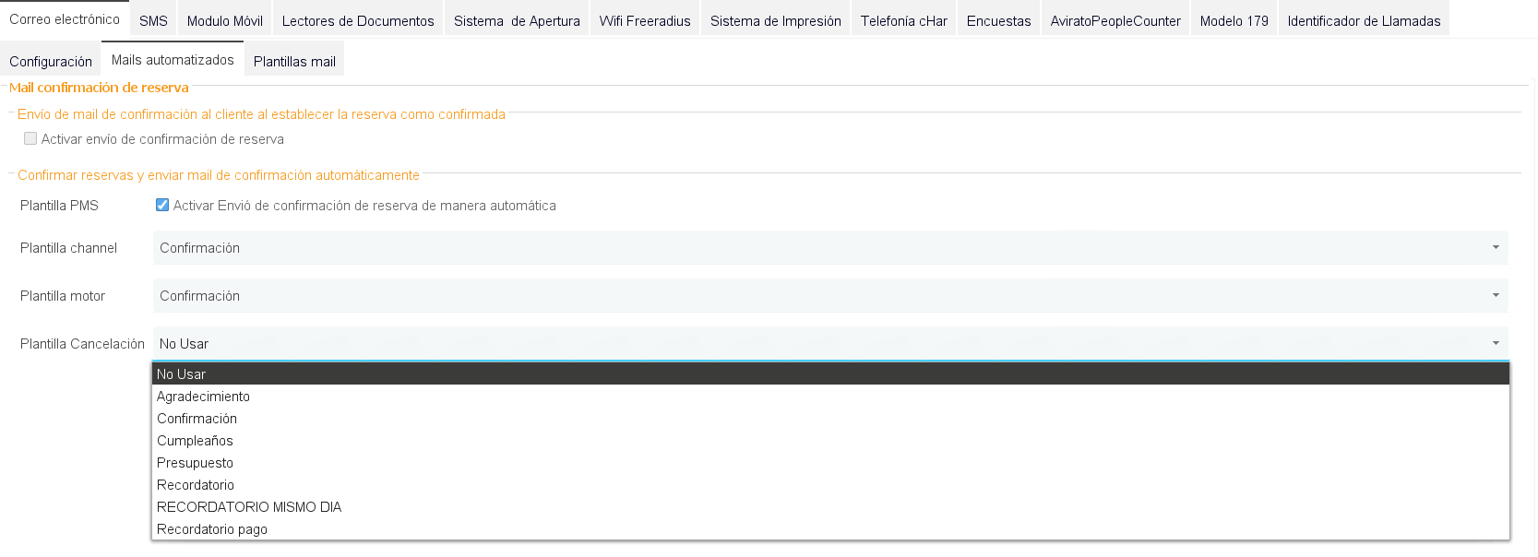Select the Mails automatizados sub-tab
The width and height of the screenshot is (1538, 557).
click(173, 59)
